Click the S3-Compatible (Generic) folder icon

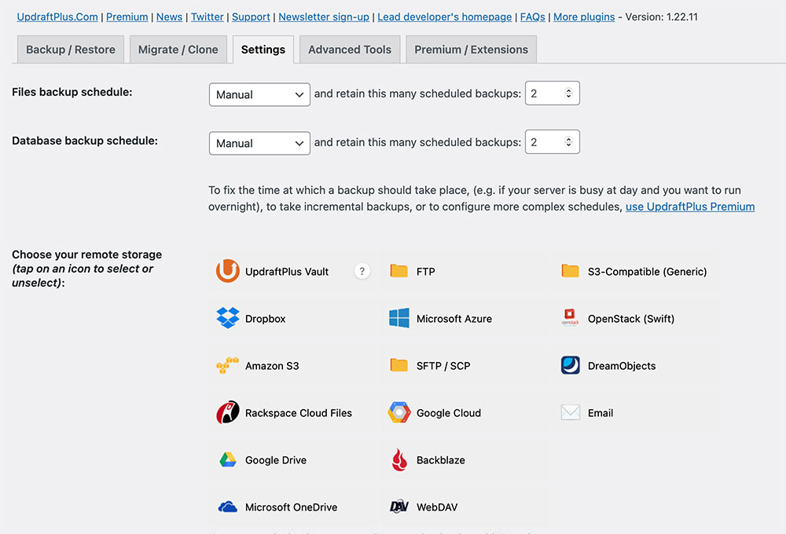pyautogui.click(x=571, y=270)
